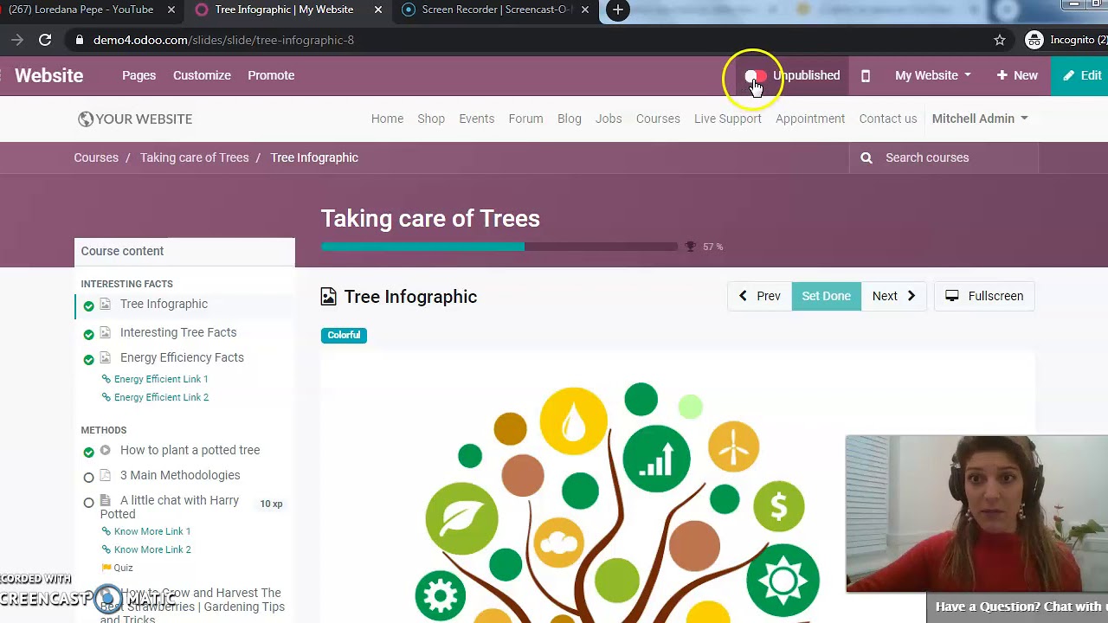Click the trophy icon beside 57 %
Viewport: 1108px width, 623px height.
point(690,247)
